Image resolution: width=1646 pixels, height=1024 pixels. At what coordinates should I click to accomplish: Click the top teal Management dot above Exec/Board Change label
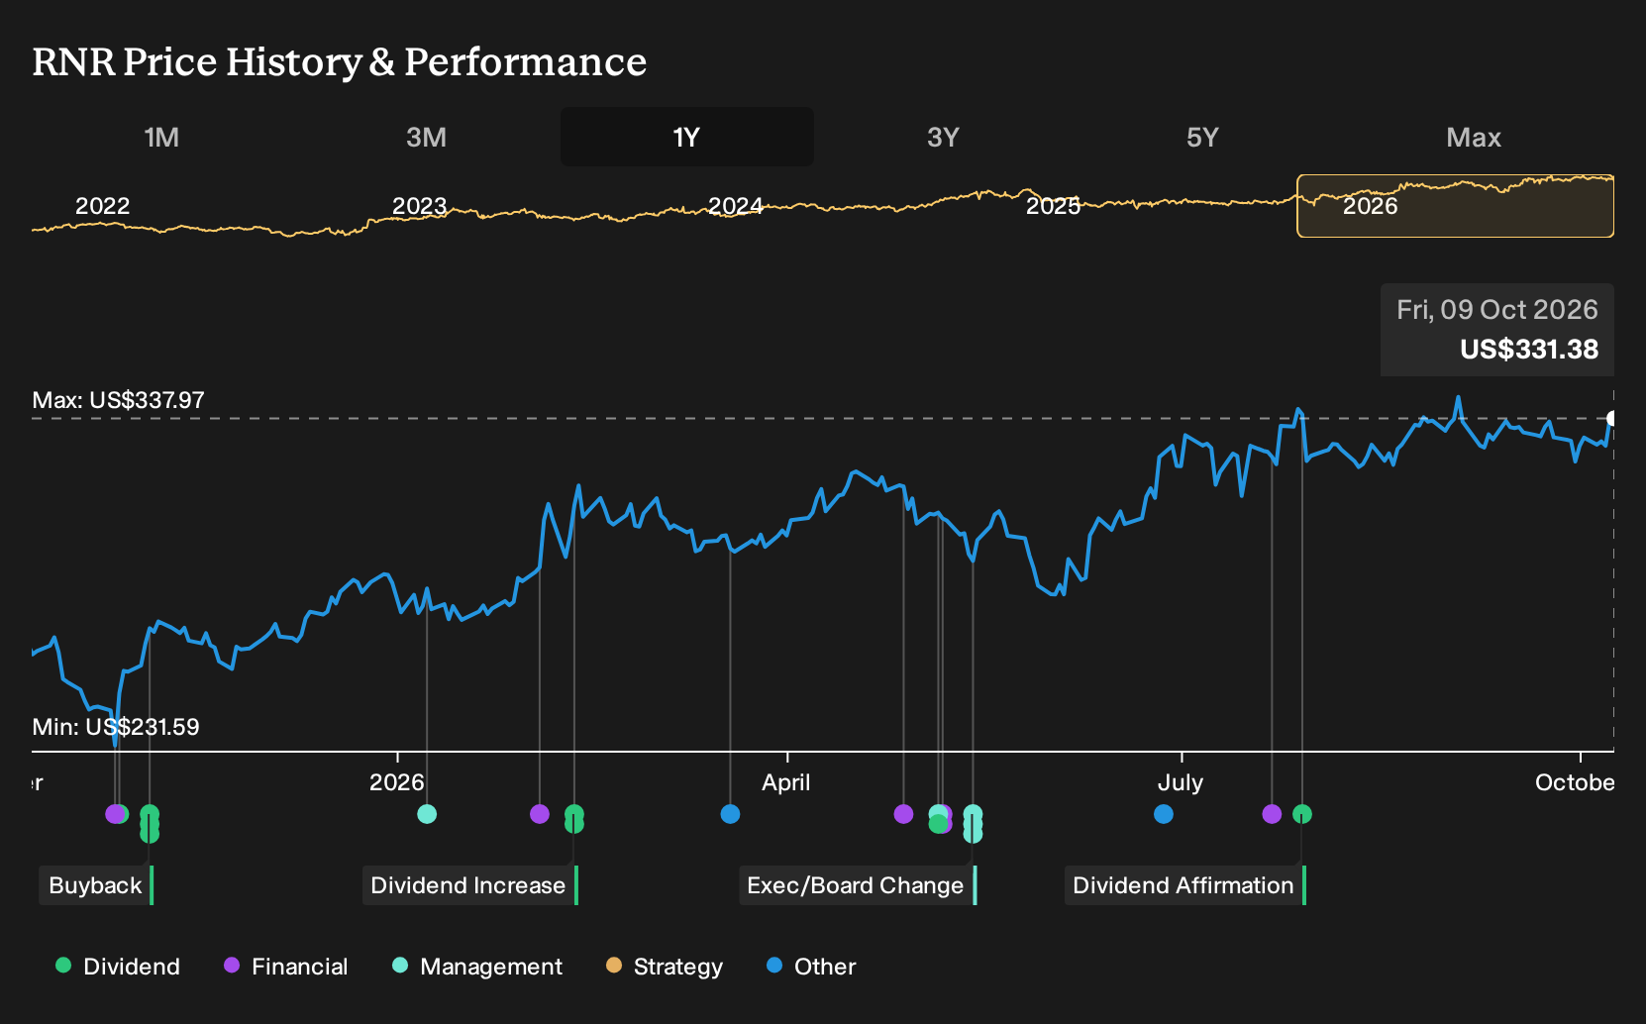pyautogui.click(x=974, y=814)
